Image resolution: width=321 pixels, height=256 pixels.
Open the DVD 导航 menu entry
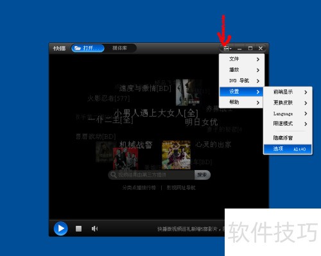pyautogui.click(x=241, y=81)
